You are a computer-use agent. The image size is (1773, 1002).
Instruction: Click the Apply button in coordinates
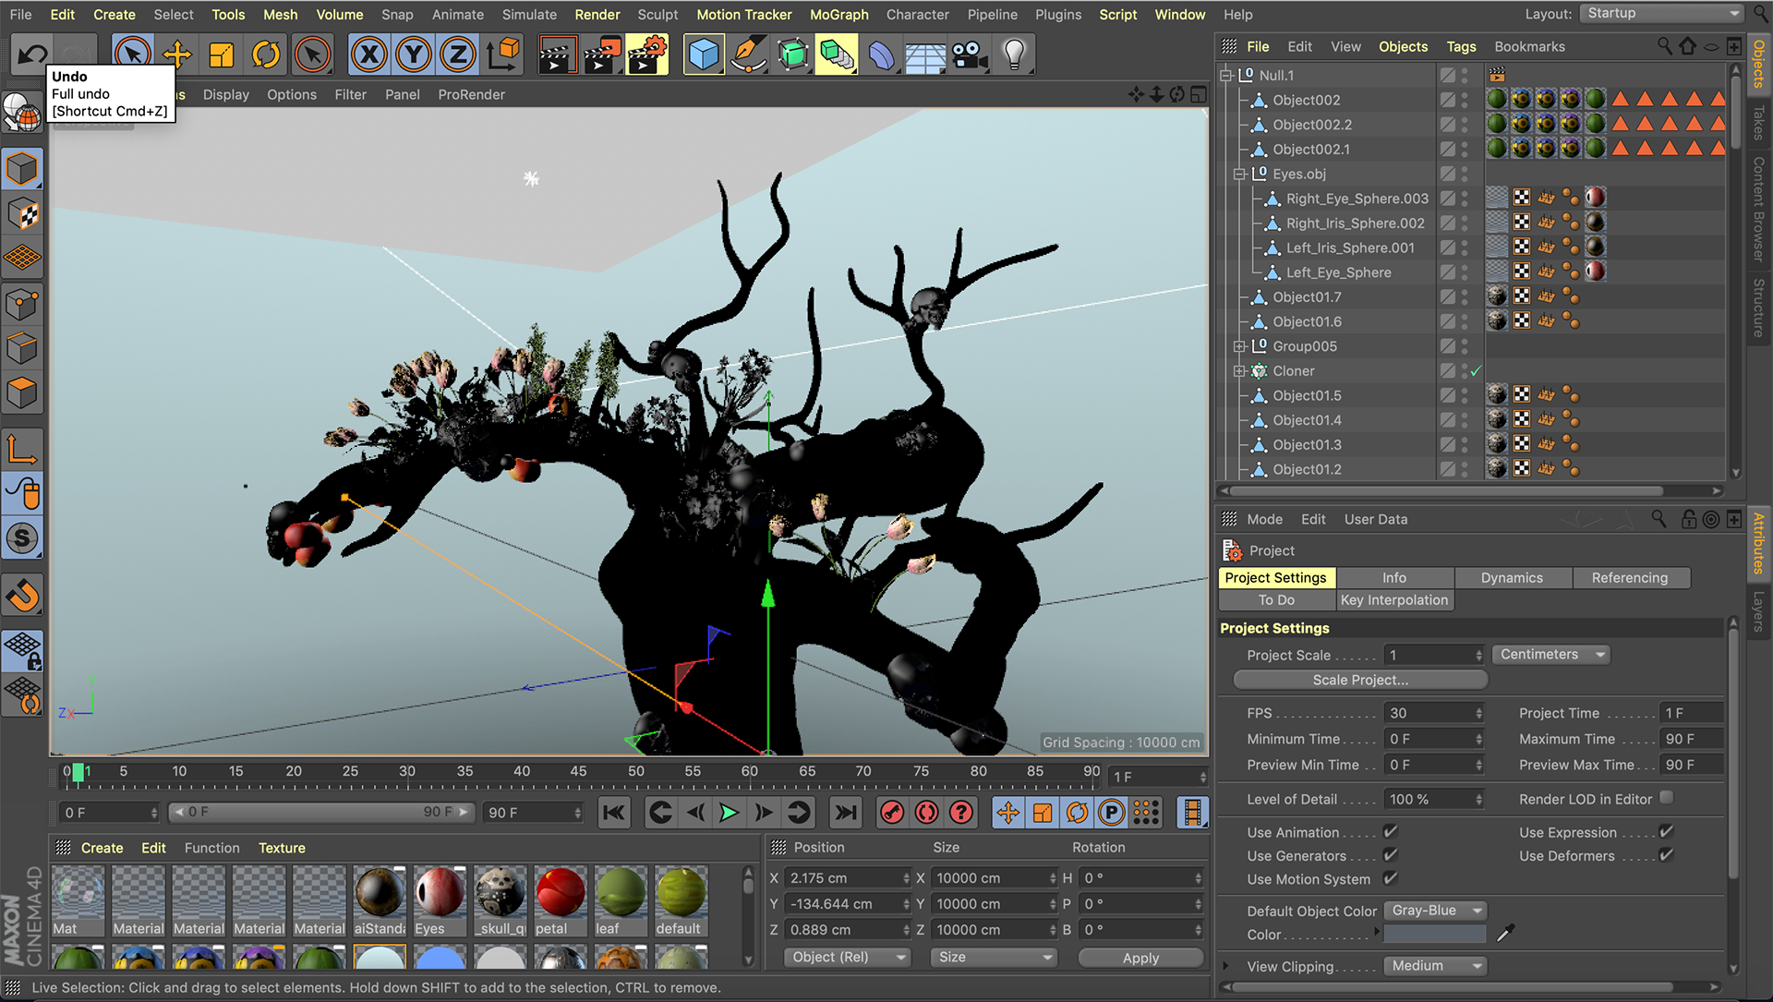point(1140,958)
